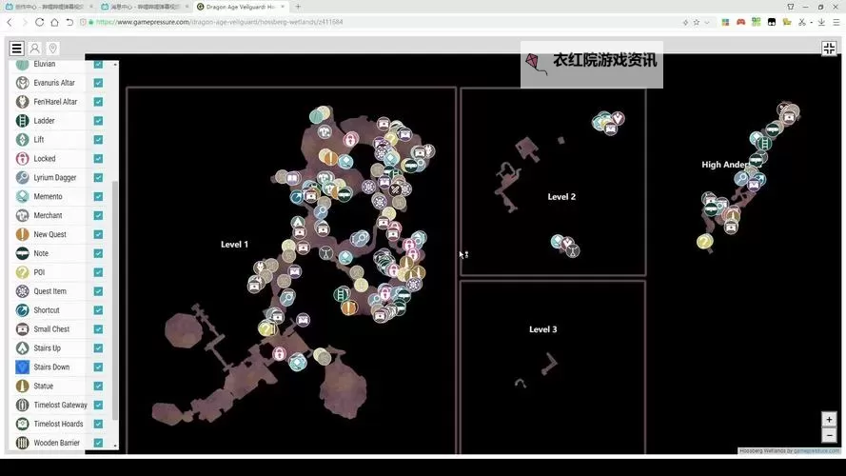
Task: Switch to the first browser tab
Action: (x=49, y=7)
